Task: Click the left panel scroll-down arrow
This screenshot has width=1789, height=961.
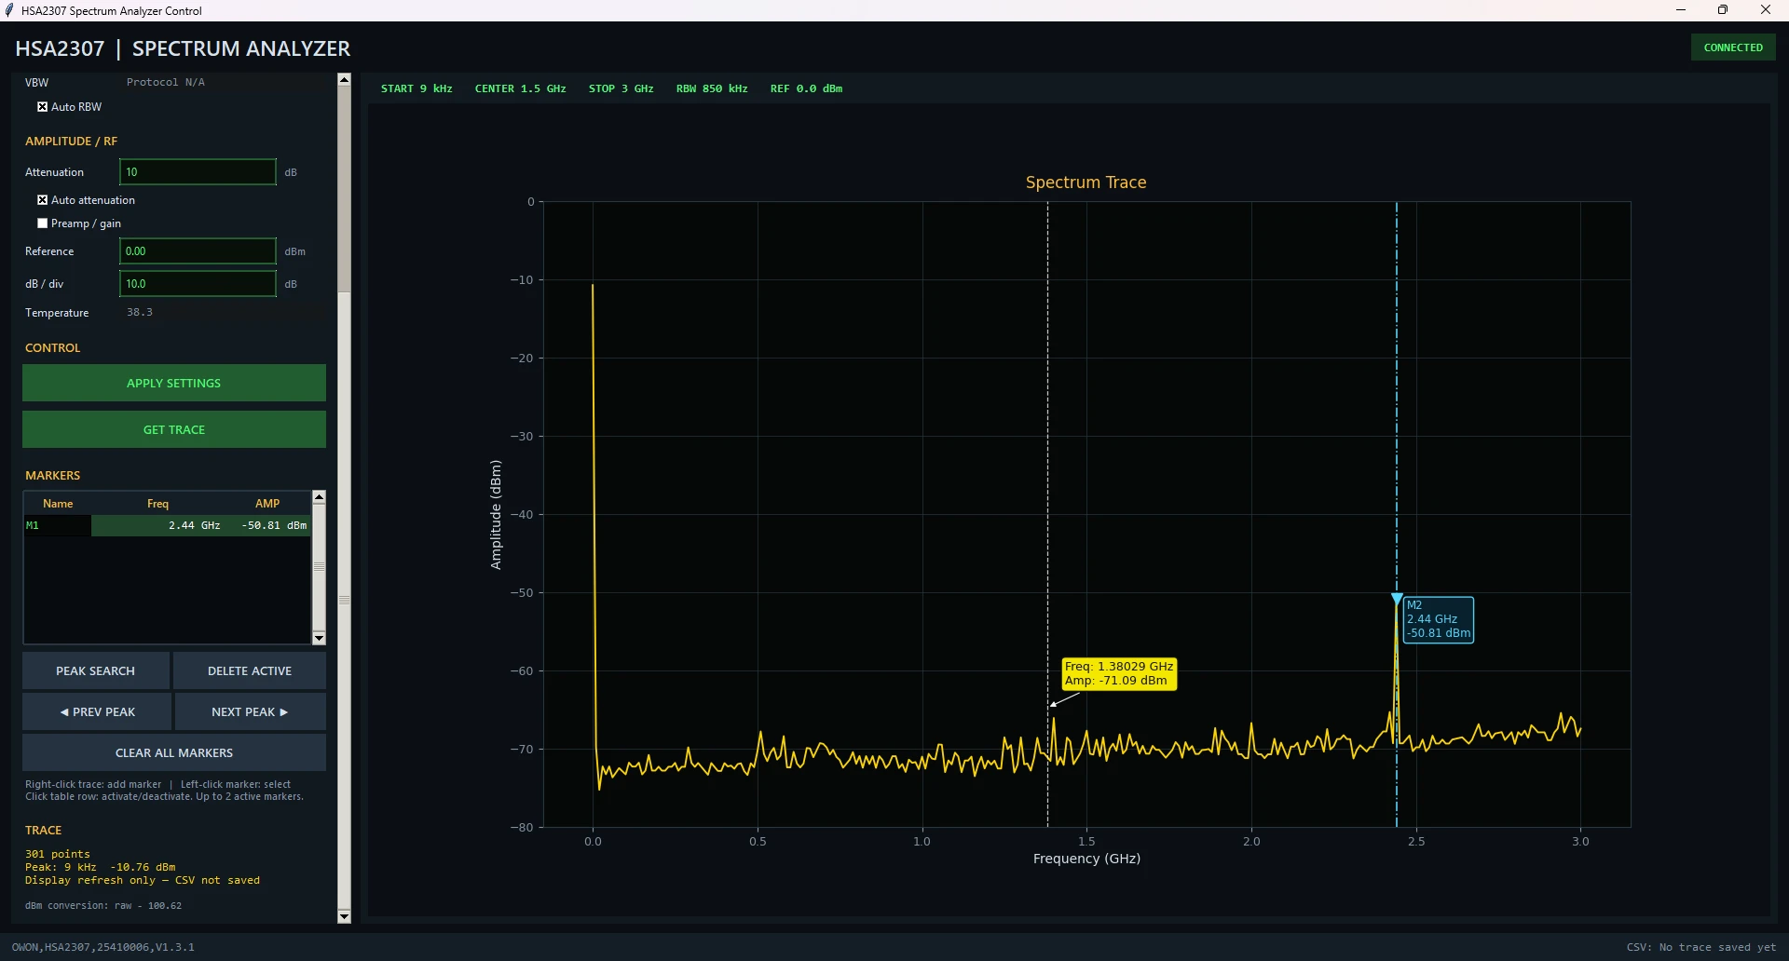Action: pos(344,917)
